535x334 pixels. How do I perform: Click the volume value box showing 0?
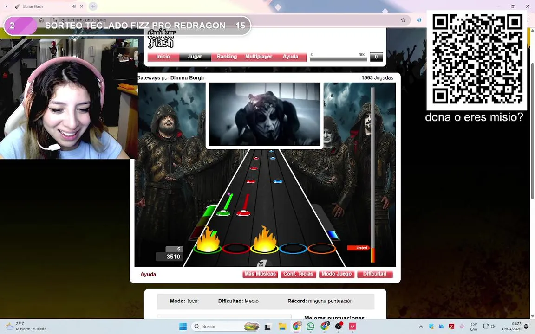pos(376,57)
